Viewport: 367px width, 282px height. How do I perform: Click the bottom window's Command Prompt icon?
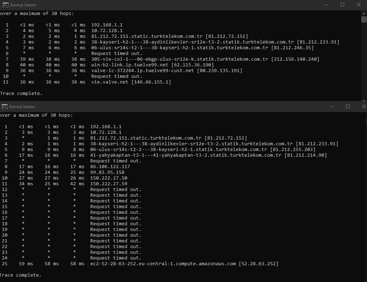[x=5, y=106]
